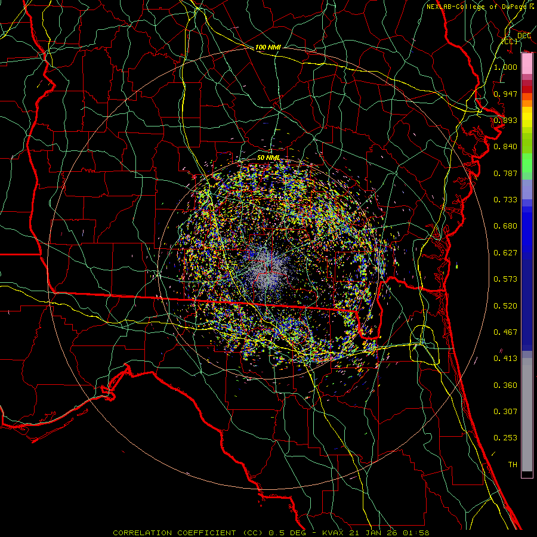Click the 100 NMI range ring label
This screenshot has height=537, width=537.
(268, 47)
